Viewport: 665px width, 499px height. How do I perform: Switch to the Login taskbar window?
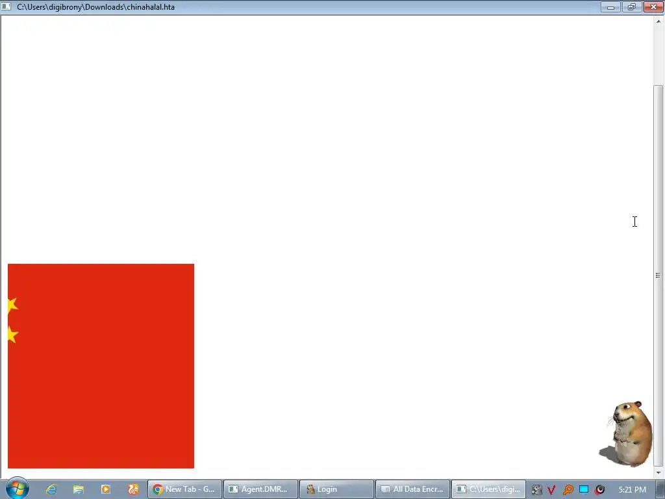pyautogui.click(x=336, y=489)
